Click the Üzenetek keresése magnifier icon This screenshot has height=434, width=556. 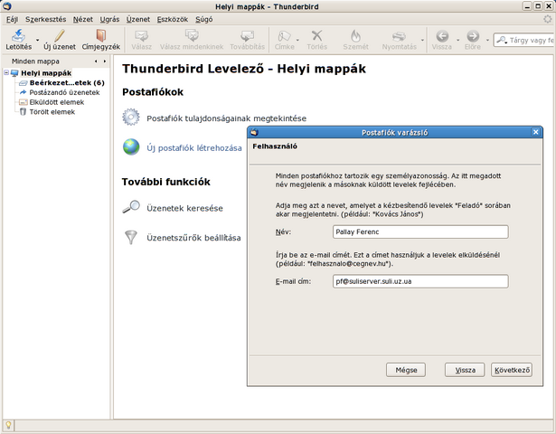coord(131,208)
